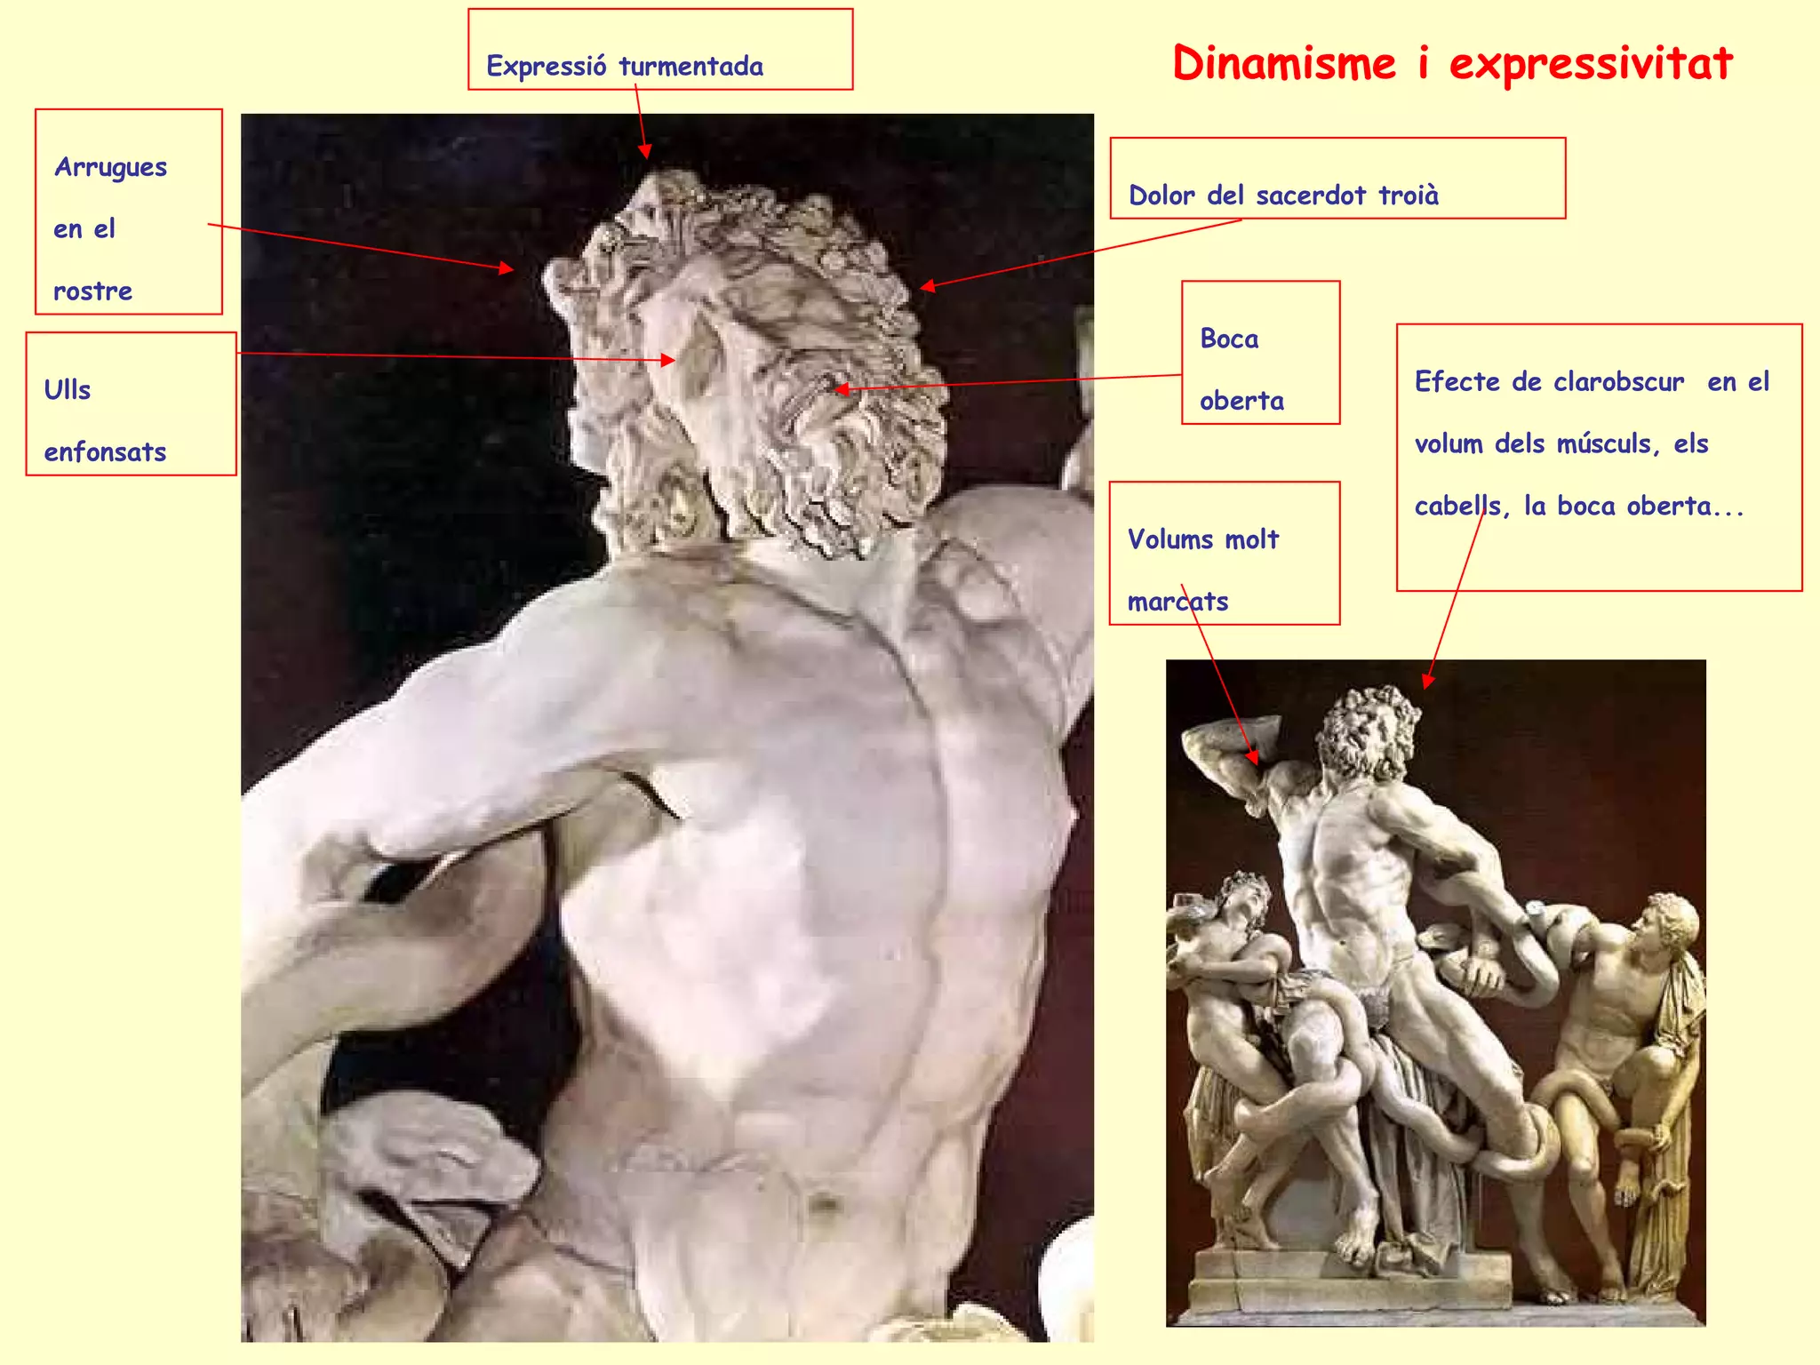Click the 'Volums molt marcats' label box
This screenshot has width=1820, height=1365.
pos(1224,553)
